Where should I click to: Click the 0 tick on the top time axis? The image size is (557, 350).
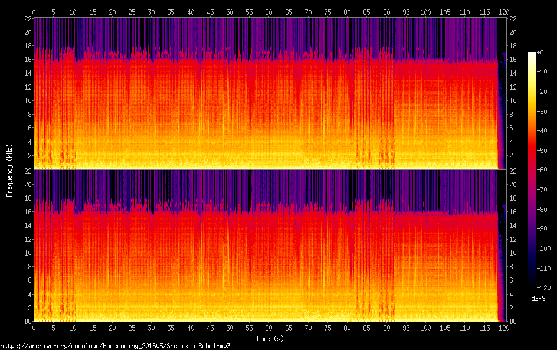pyautogui.click(x=34, y=11)
